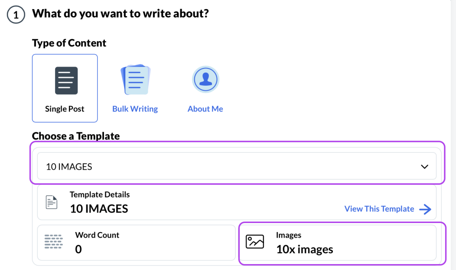Click the 10x images count text
This screenshot has height=270, width=456.
[x=305, y=249]
